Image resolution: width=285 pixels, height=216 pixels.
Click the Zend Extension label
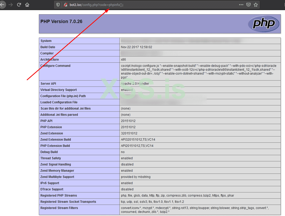click(x=52, y=133)
